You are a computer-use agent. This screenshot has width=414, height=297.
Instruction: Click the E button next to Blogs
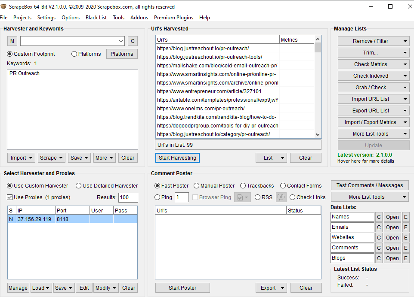tap(406, 258)
